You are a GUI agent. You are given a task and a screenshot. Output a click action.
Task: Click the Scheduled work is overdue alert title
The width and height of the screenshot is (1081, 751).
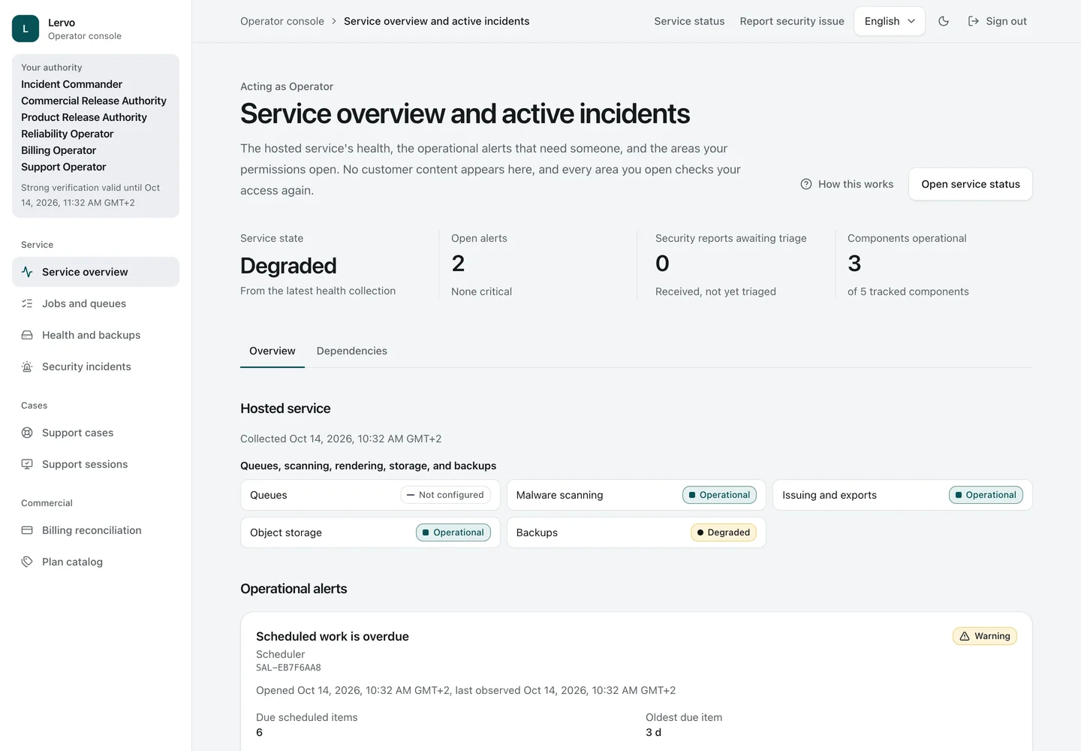333,636
